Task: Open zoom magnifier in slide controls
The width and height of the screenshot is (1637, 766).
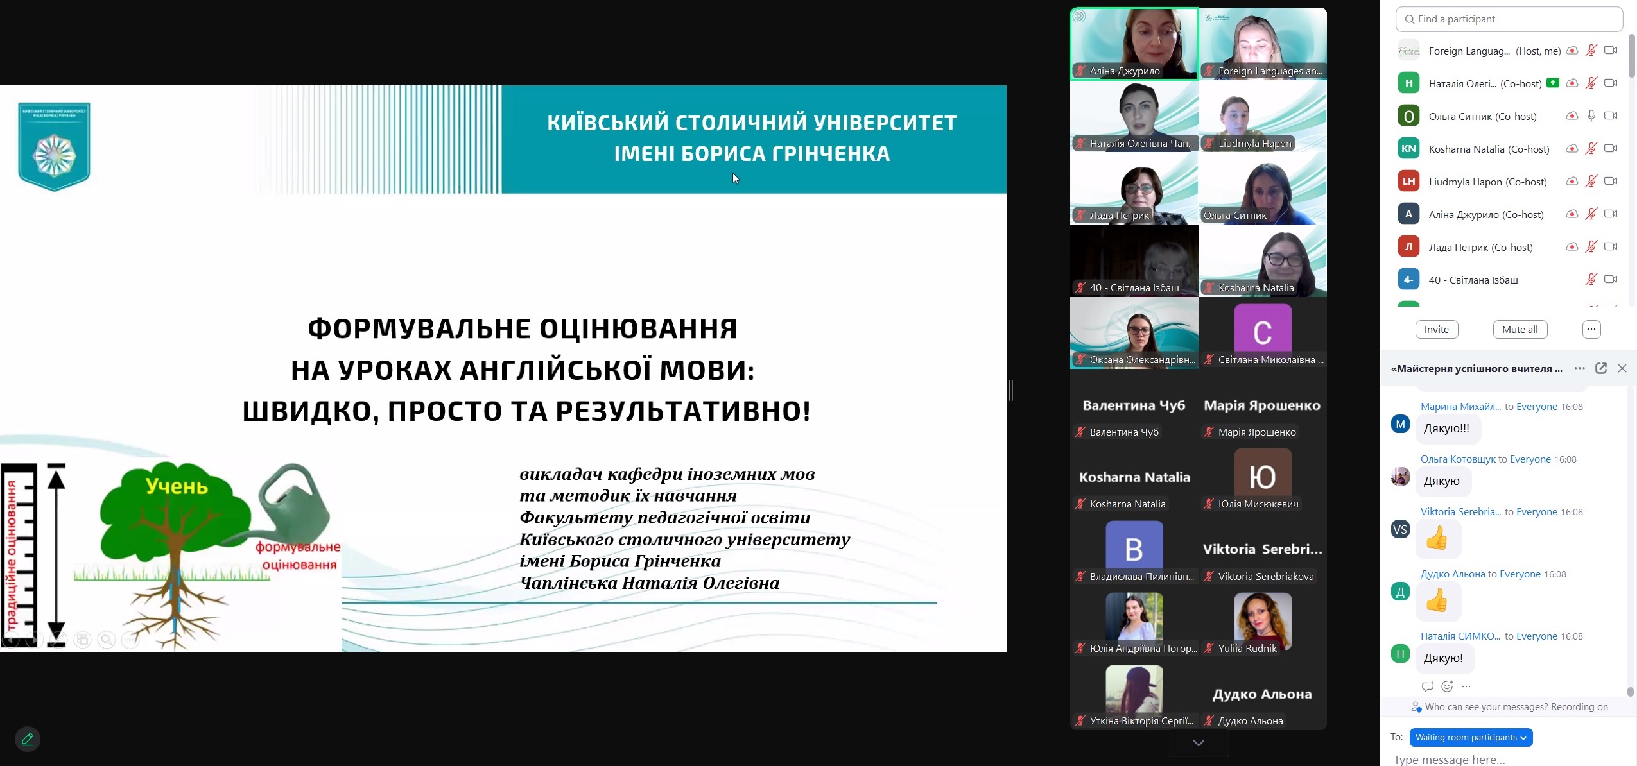Action: (x=107, y=640)
